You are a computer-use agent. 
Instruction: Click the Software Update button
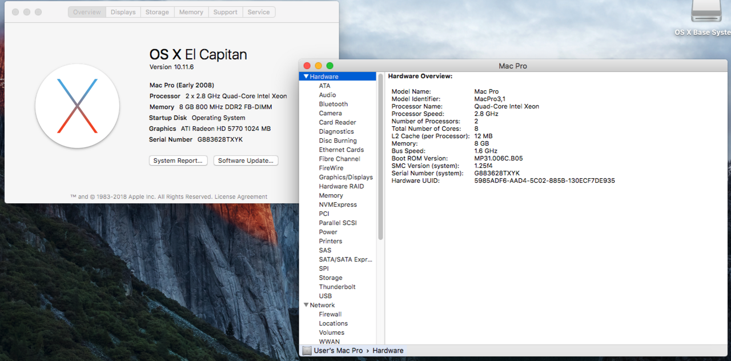pyautogui.click(x=246, y=161)
